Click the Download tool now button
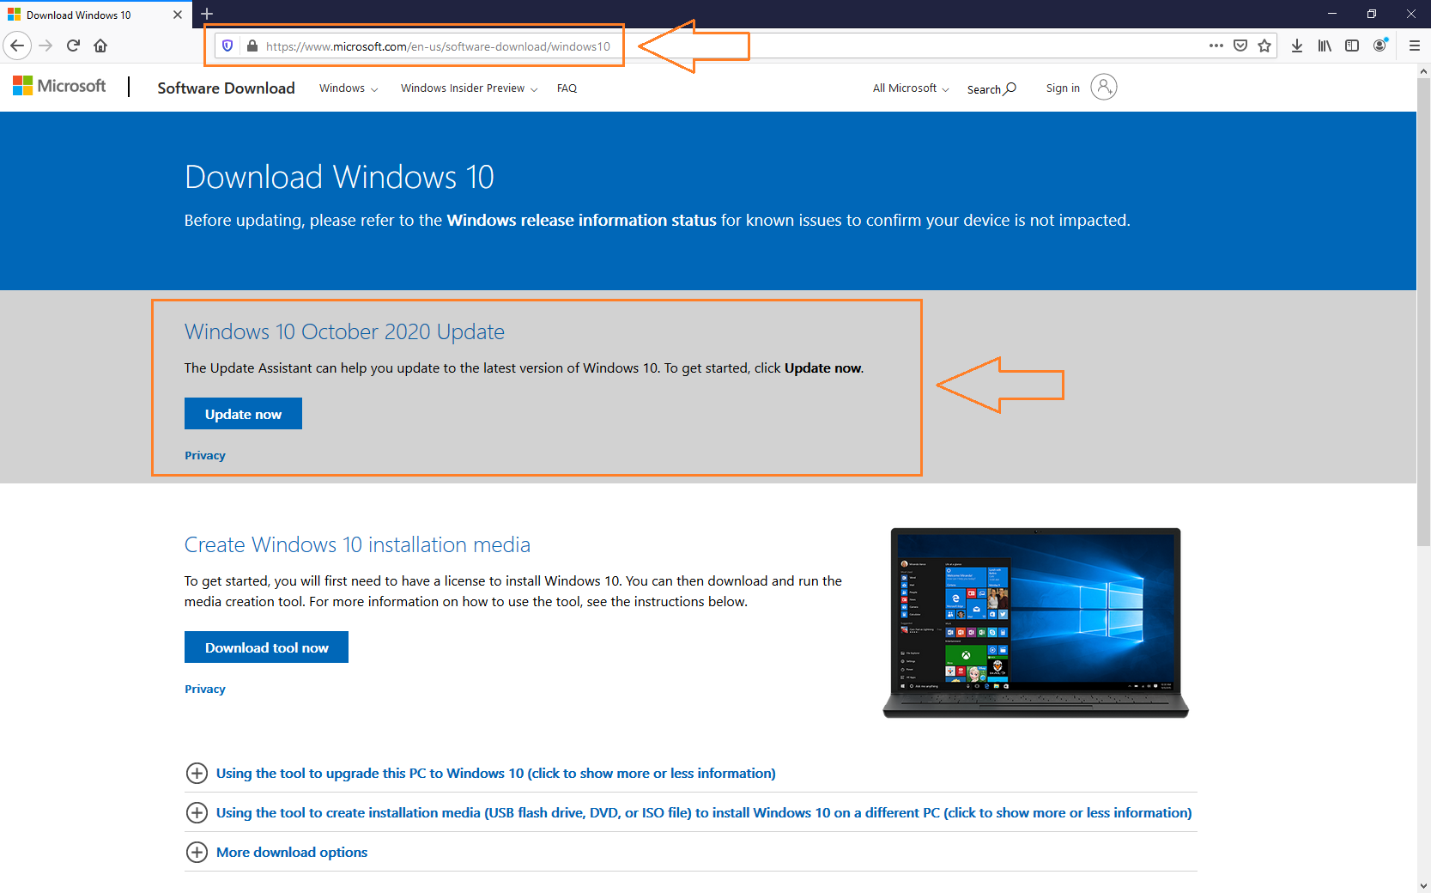The height and width of the screenshot is (893, 1431). 266,647
